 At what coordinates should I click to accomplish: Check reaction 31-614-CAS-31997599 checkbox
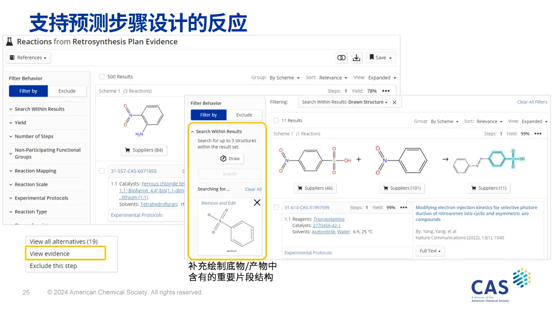276,208
